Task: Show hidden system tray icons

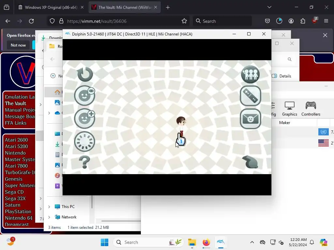Action: click(252, 242)
